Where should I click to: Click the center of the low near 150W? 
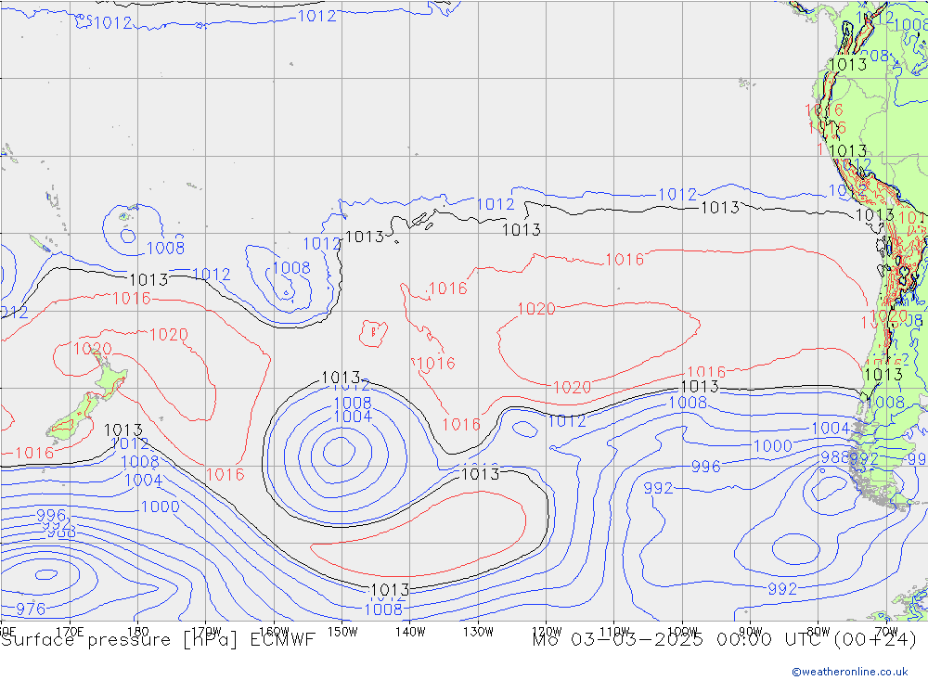click(338, 452)
